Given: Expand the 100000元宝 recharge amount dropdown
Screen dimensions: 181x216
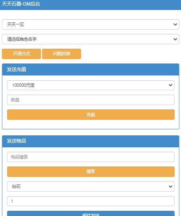Looking at the screenshot, I should pyautogui.click(x=91, y=85).
